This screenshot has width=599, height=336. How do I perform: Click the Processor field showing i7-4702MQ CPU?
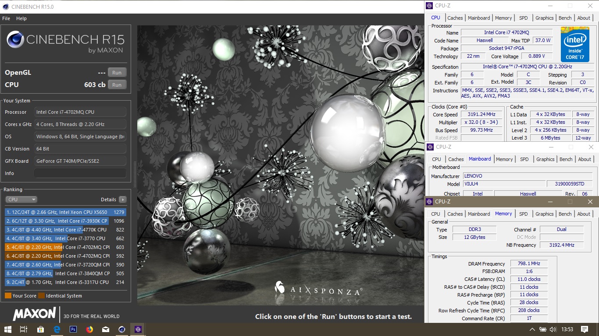80,112
